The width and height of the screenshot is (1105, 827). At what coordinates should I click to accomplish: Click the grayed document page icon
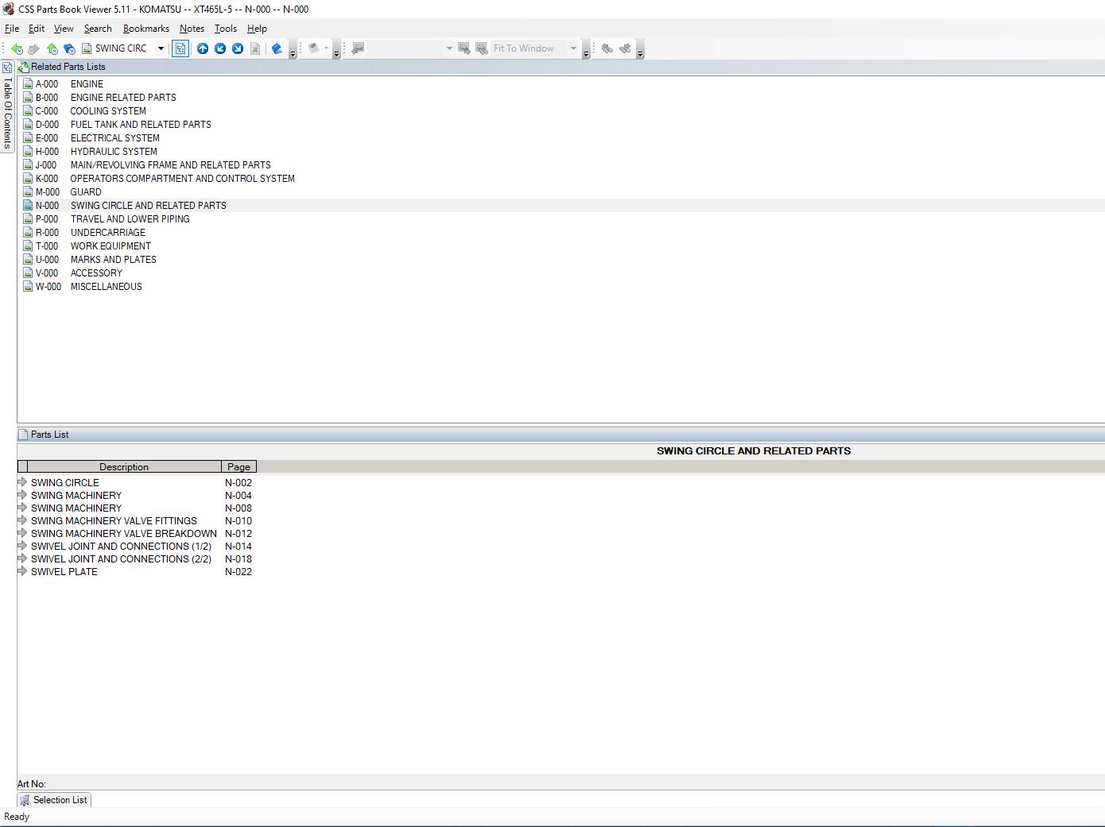(x=255, y=48)
